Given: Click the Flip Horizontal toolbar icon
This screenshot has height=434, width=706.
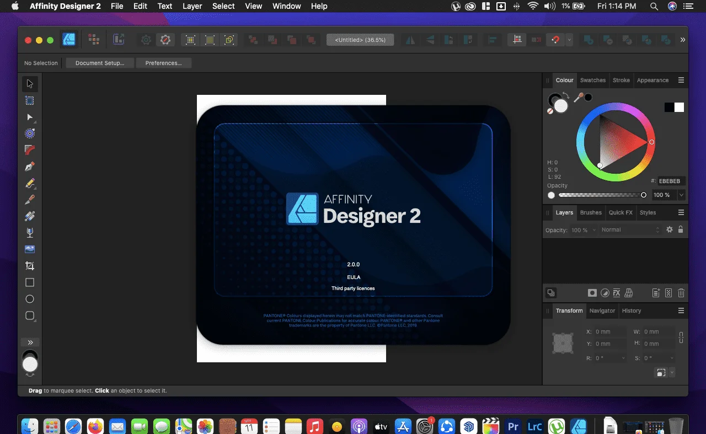Looking at the screenshot, I should (x=410, y=40).
